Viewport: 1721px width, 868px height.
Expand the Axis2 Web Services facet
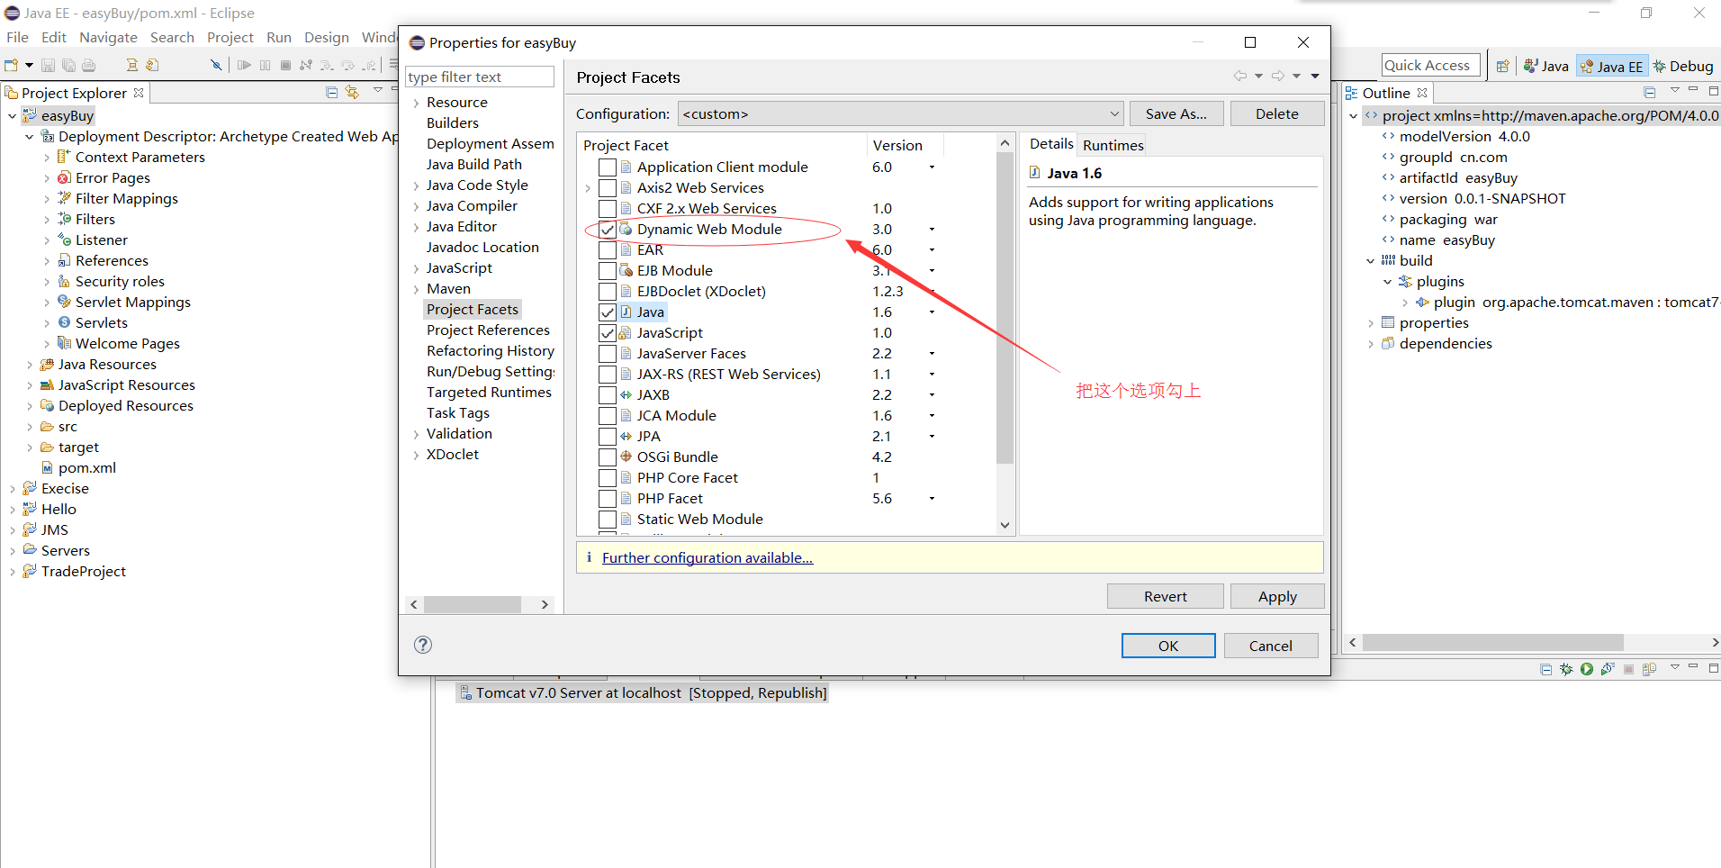[588, 188]
